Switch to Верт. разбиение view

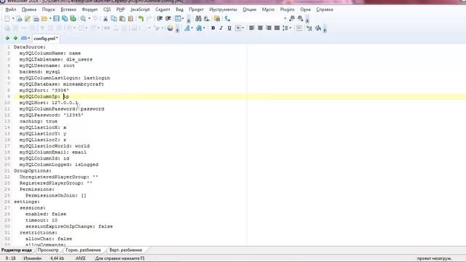point(126,250)
